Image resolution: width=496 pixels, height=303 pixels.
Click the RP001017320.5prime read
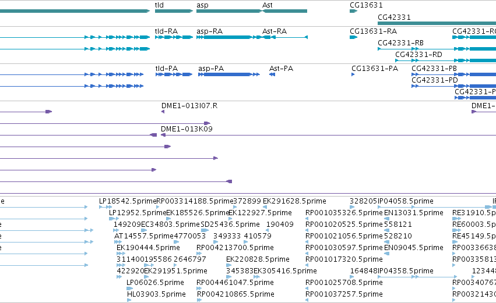pyautogui.click(x=307, y=265)
